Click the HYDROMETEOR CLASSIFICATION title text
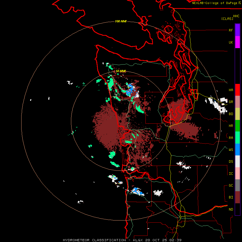Viewport: 242px width, 242px height. tap(94, 240)
